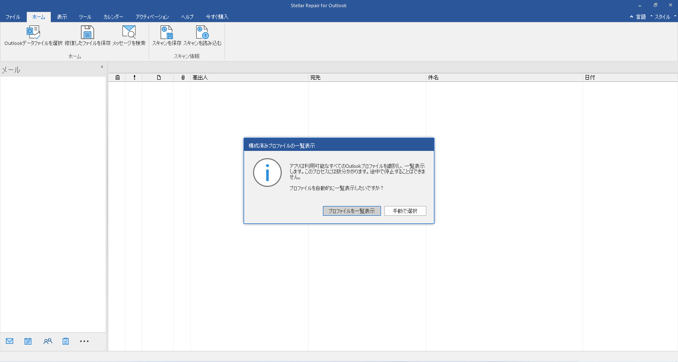The height and width of the screenshot is (362, 678).
Task: Click 修復したファイルを保存 icon
Action: click(87, 32)
